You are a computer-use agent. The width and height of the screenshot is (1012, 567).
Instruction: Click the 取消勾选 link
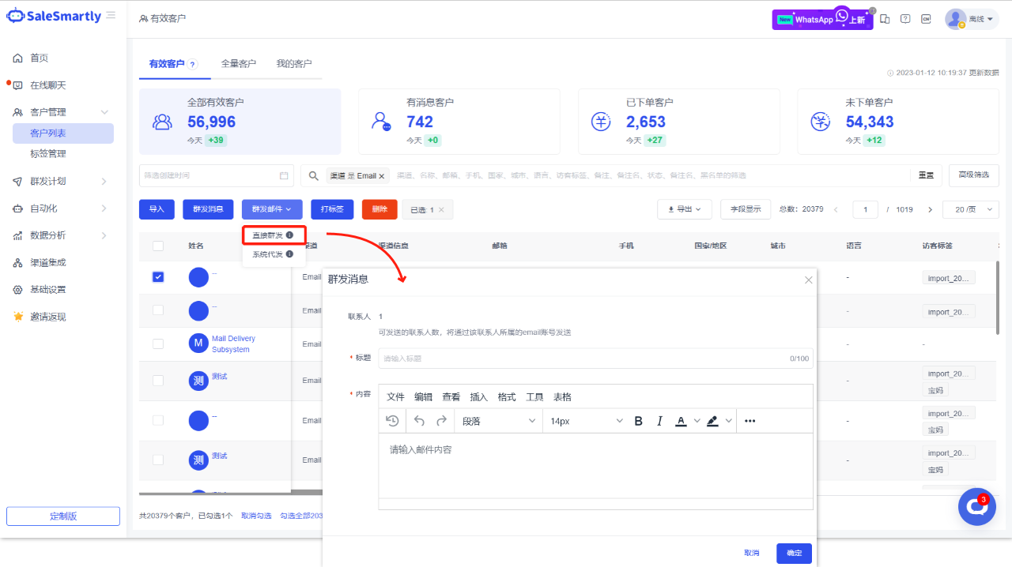[x=256, y=516]
